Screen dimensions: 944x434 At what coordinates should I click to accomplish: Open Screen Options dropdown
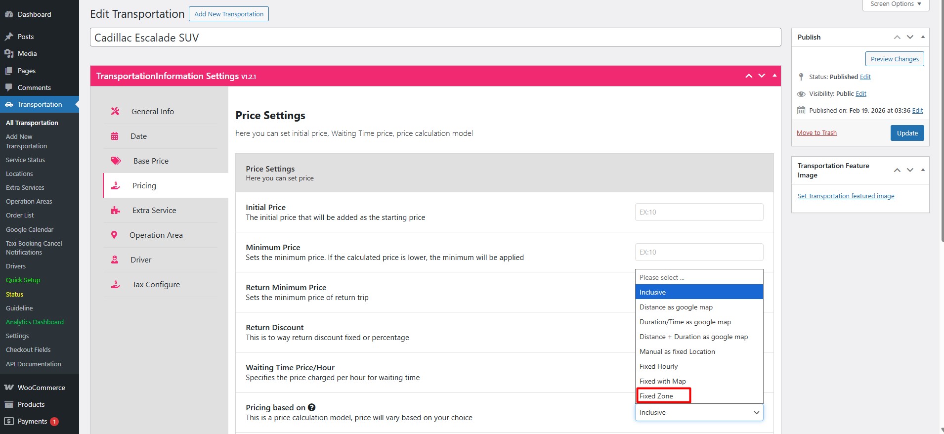tap(896, 4)
